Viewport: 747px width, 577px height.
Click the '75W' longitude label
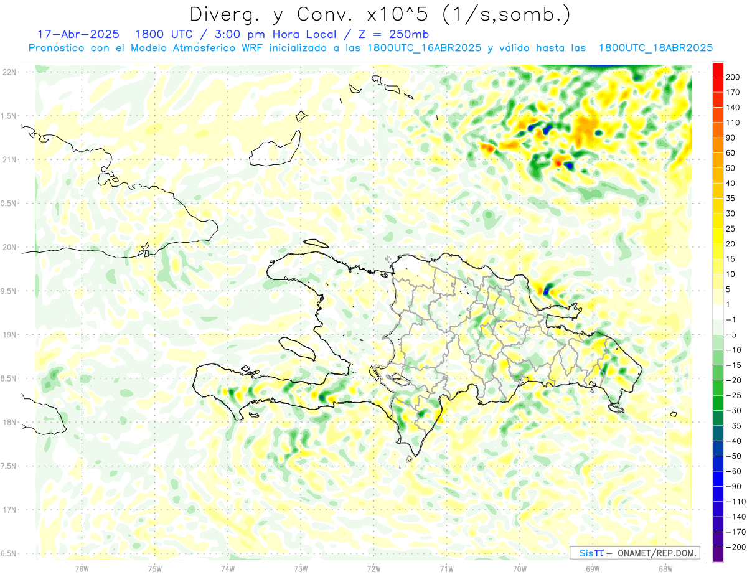[155, 569]
